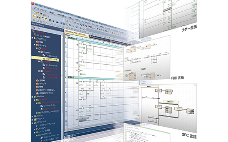Click the Open project folder icon

[38, 13]
